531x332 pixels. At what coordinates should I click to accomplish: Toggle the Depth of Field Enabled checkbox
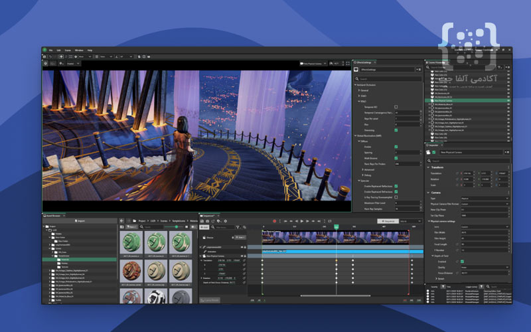click(x=462, y=262)
